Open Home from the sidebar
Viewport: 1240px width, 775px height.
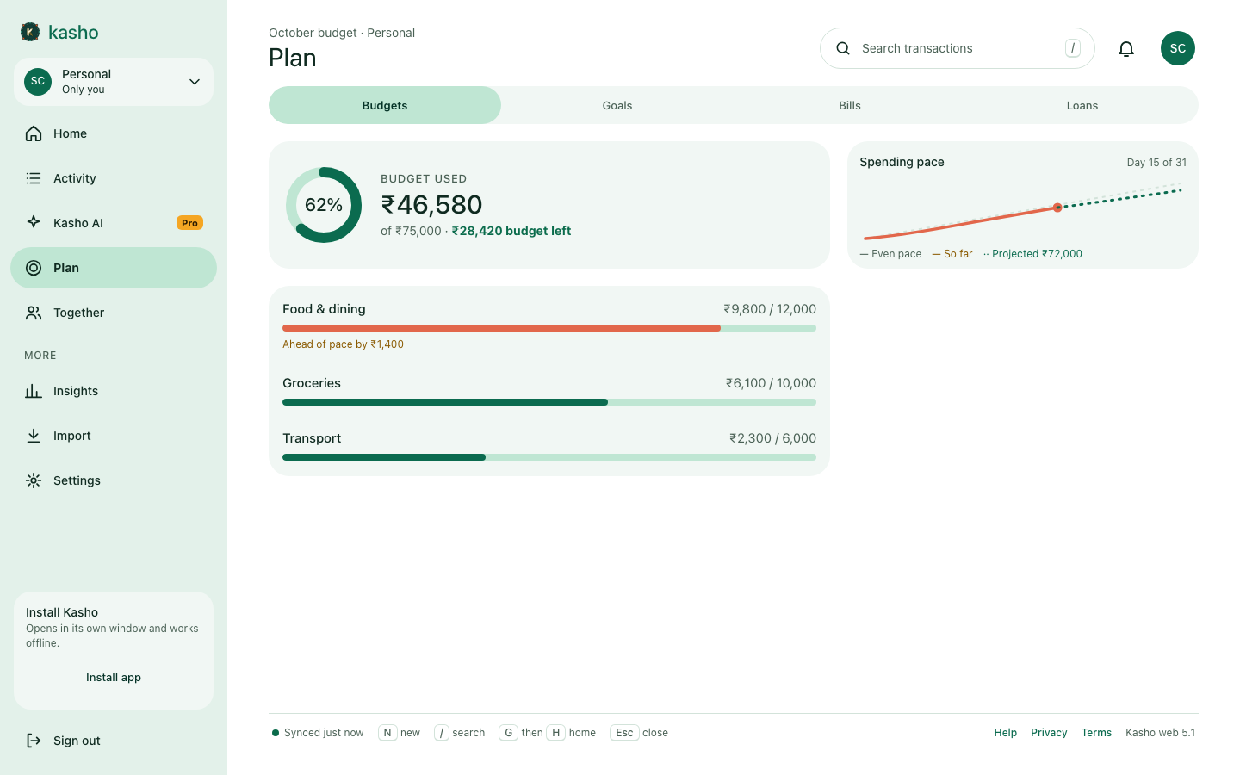(x=114, y=133)
